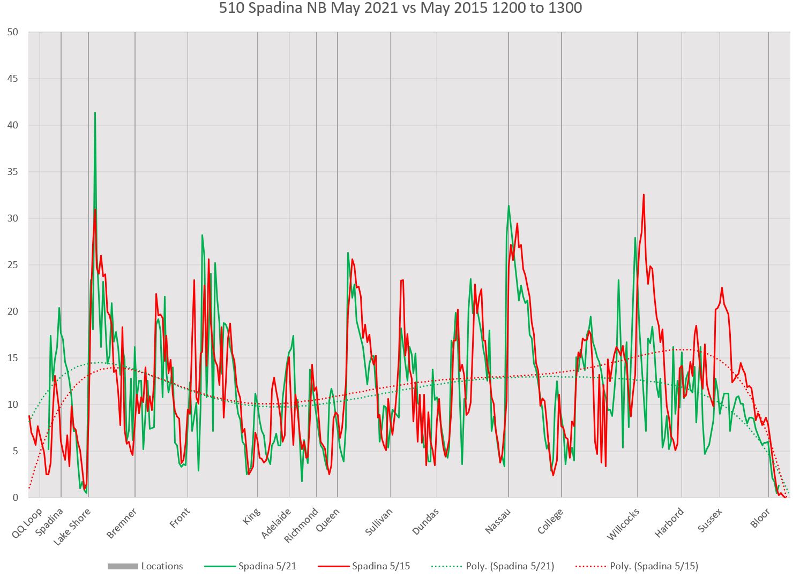The width and height of the screenshot is (800, 579).
Task: Click the 25 value on y-axis
Action: [12, 265]
